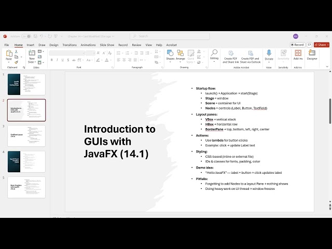Image resolution: width=332 pixels, height=249 pixels.
Task: Click the Paste clipboard icon
Action: (x=9, y=53)
